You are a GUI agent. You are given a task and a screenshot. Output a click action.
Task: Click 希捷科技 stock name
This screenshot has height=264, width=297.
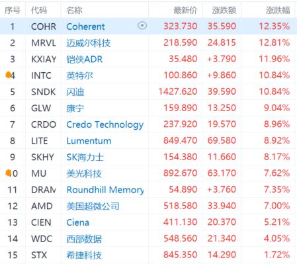point(84,255)
